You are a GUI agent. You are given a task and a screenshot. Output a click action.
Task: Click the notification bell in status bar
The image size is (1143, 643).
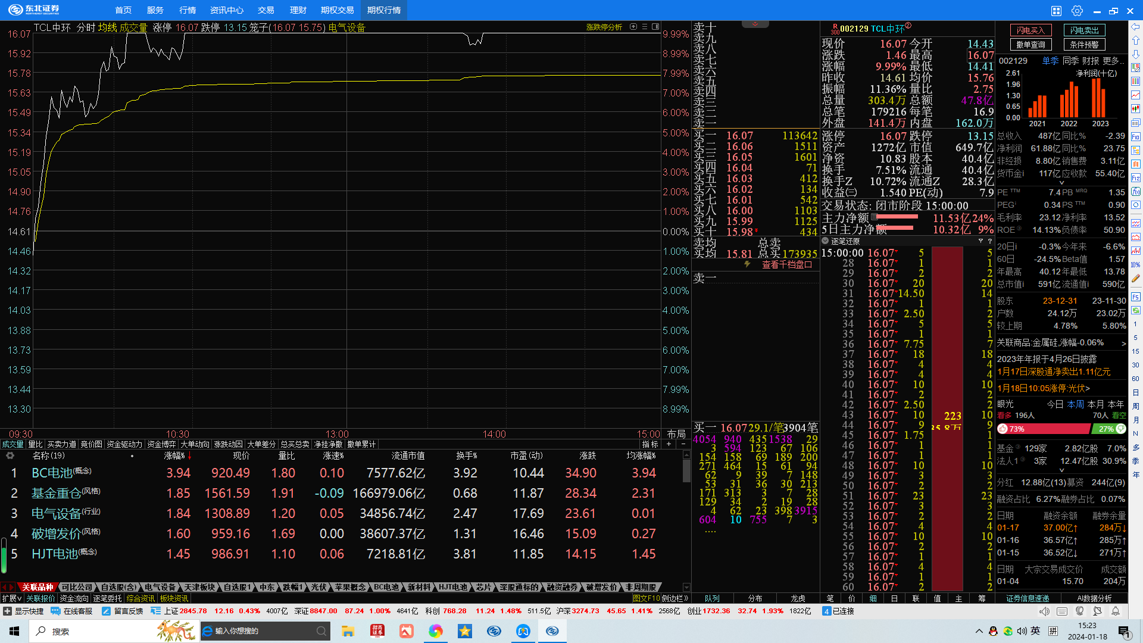(1116, 611)
